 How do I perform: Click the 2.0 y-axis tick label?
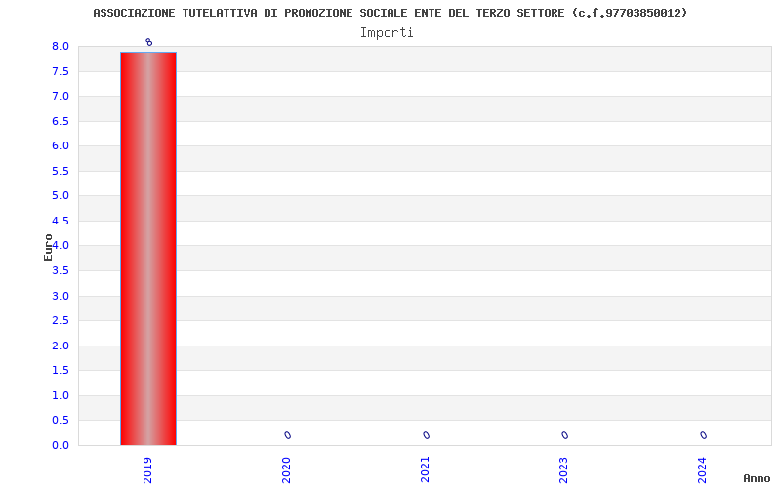point(61,346)
